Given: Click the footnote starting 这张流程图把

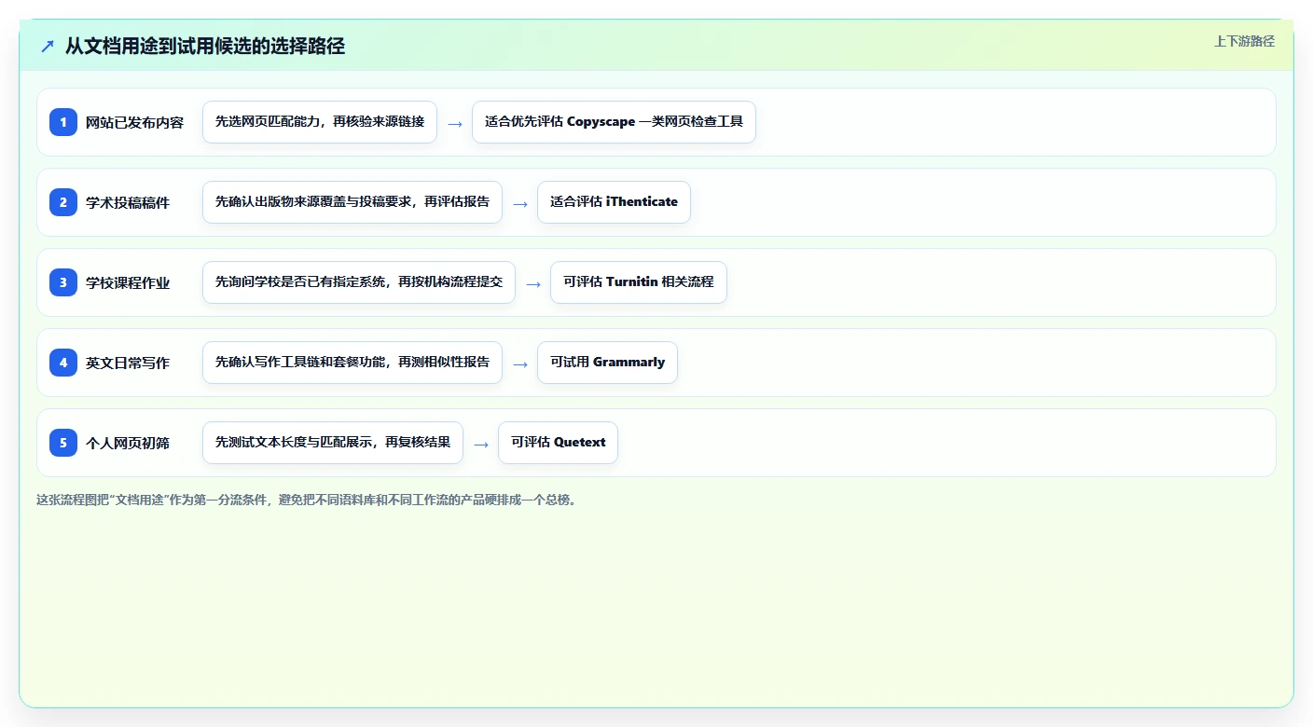Looking at the screenshot, I should coord(306,500).
